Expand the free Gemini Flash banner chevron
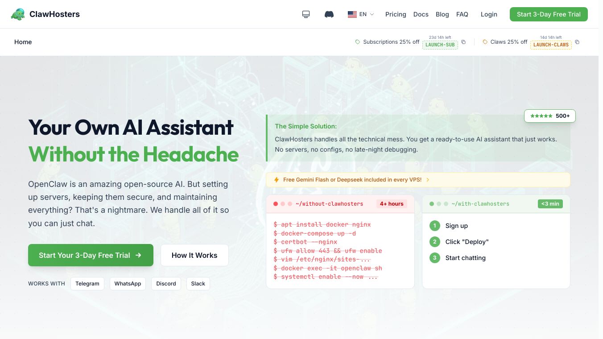 [428, 180]
